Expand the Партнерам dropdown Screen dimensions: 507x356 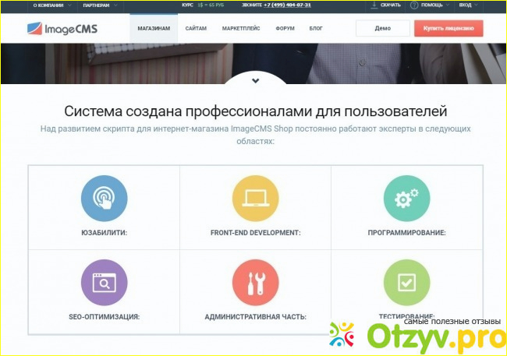click(98, 5)
